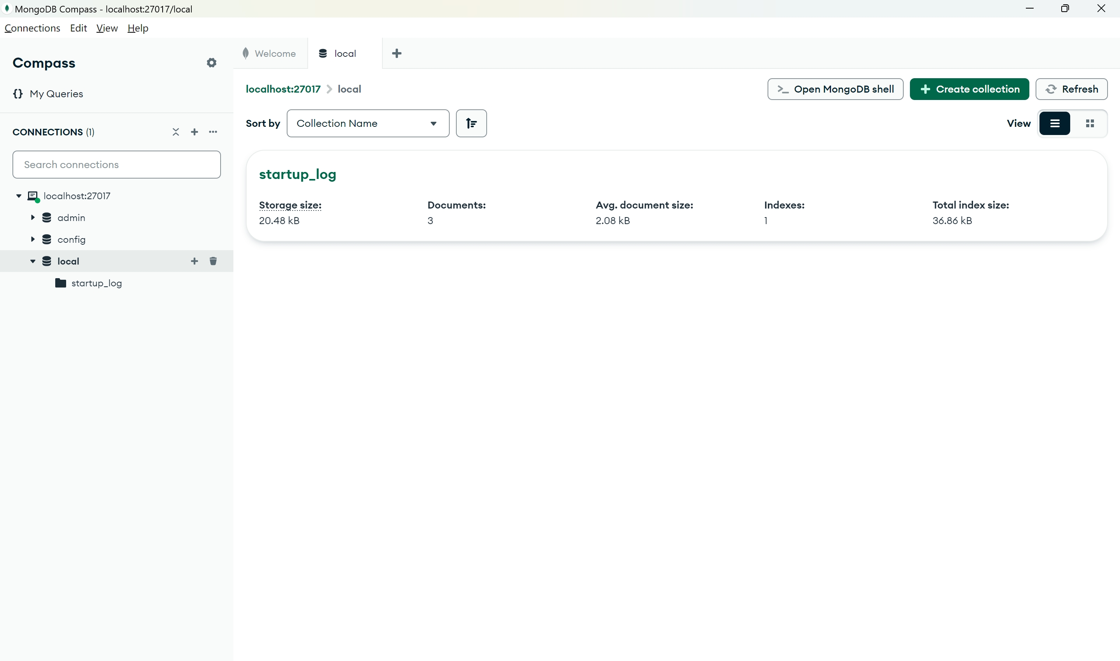Switch to Welcome tab

coord(270,53)
